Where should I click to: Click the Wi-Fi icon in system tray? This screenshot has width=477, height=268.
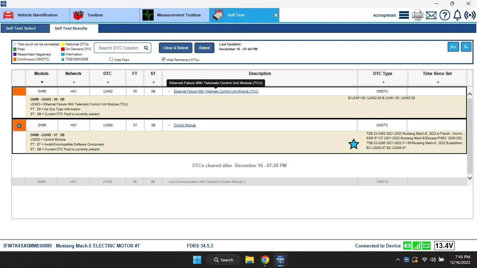[x=425, y=260]
